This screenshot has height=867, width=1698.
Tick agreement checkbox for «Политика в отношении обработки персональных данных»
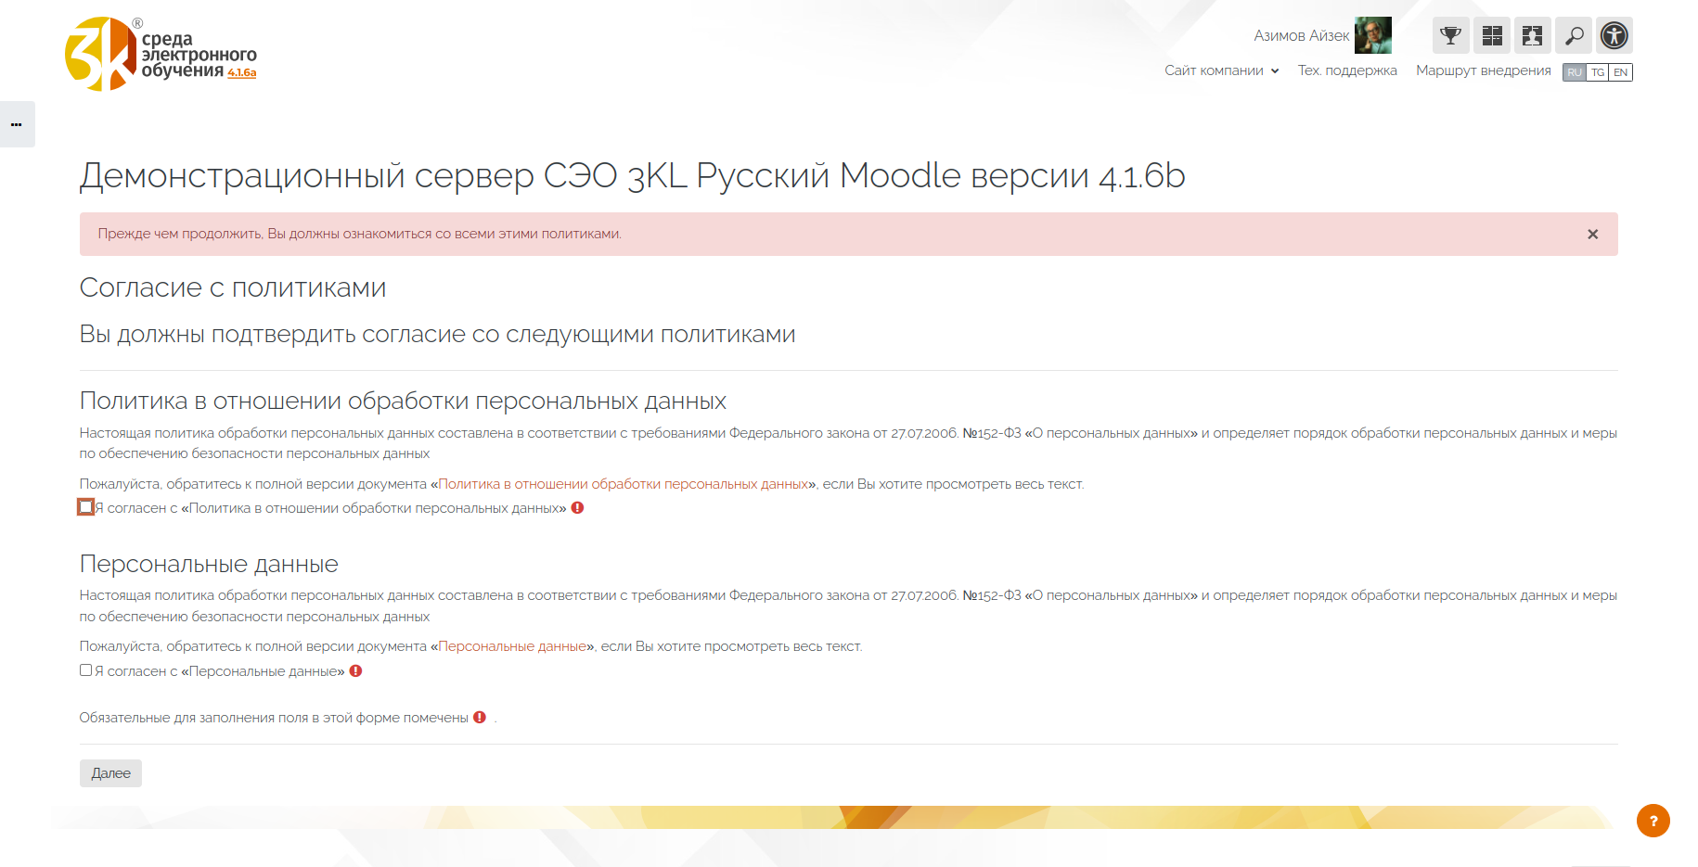[x=86, y=507]
